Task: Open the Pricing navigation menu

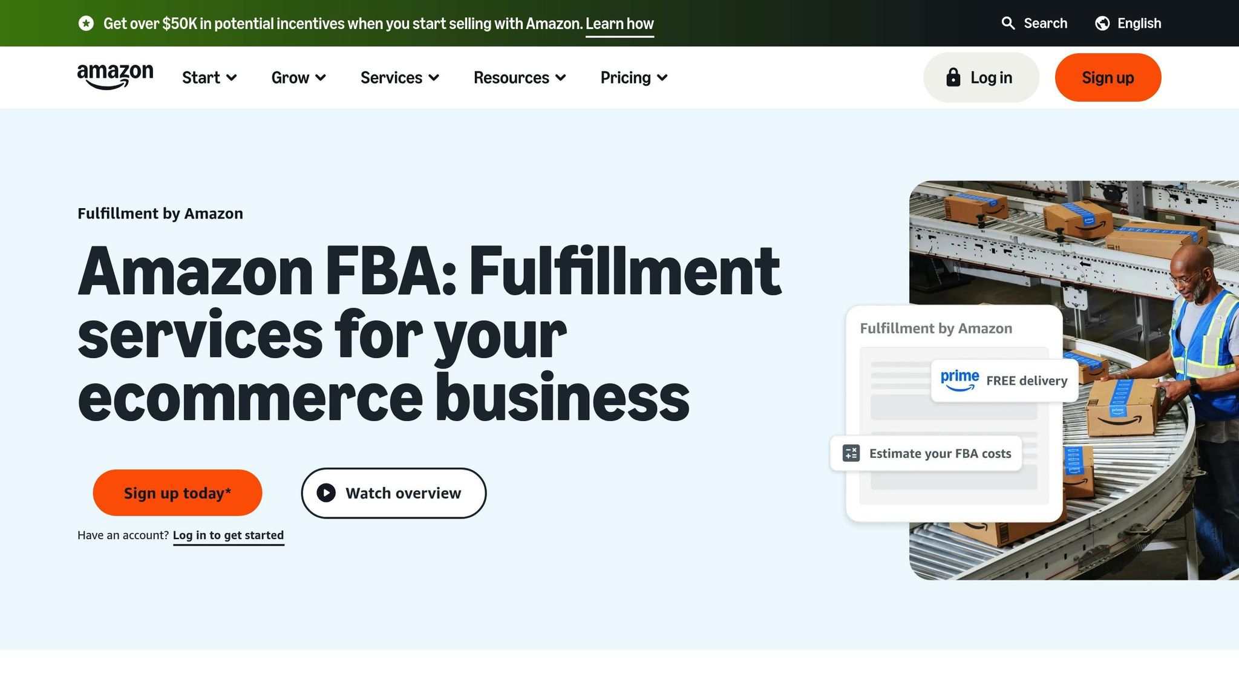Action: point(634,77)
